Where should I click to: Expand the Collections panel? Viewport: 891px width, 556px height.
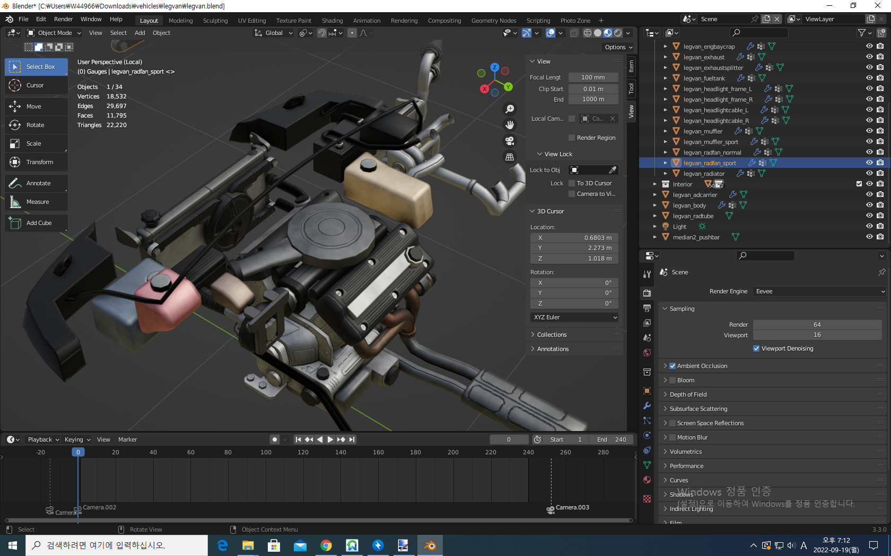[552, 335]
